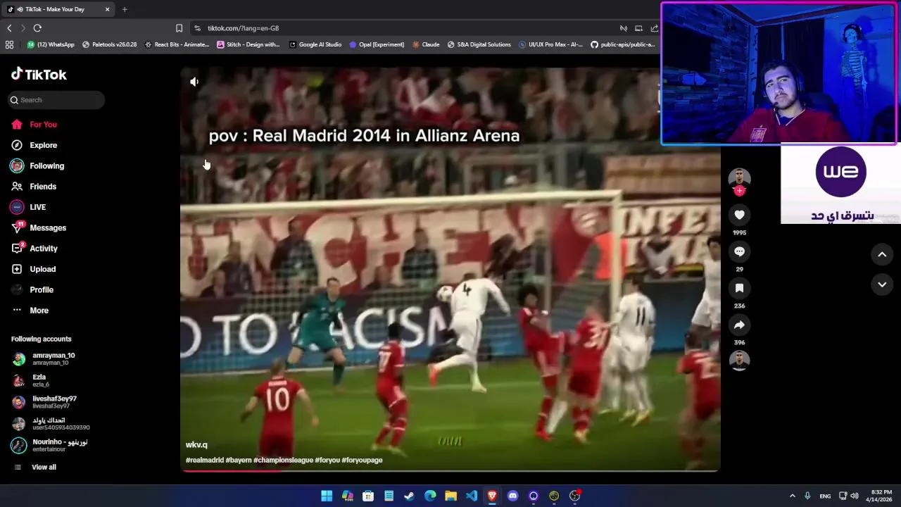Reload the page with the browser refresh icon
Image resolution: width=901 pixels, height=507 pixels.
point(37,28)
